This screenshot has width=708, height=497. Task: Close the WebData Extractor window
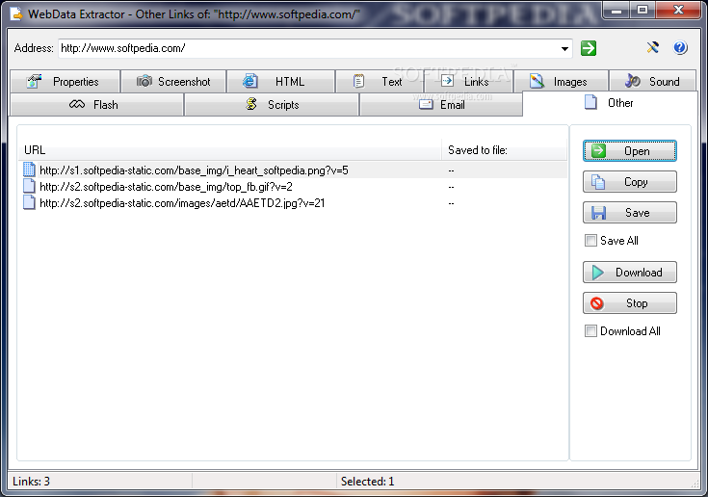678,10
